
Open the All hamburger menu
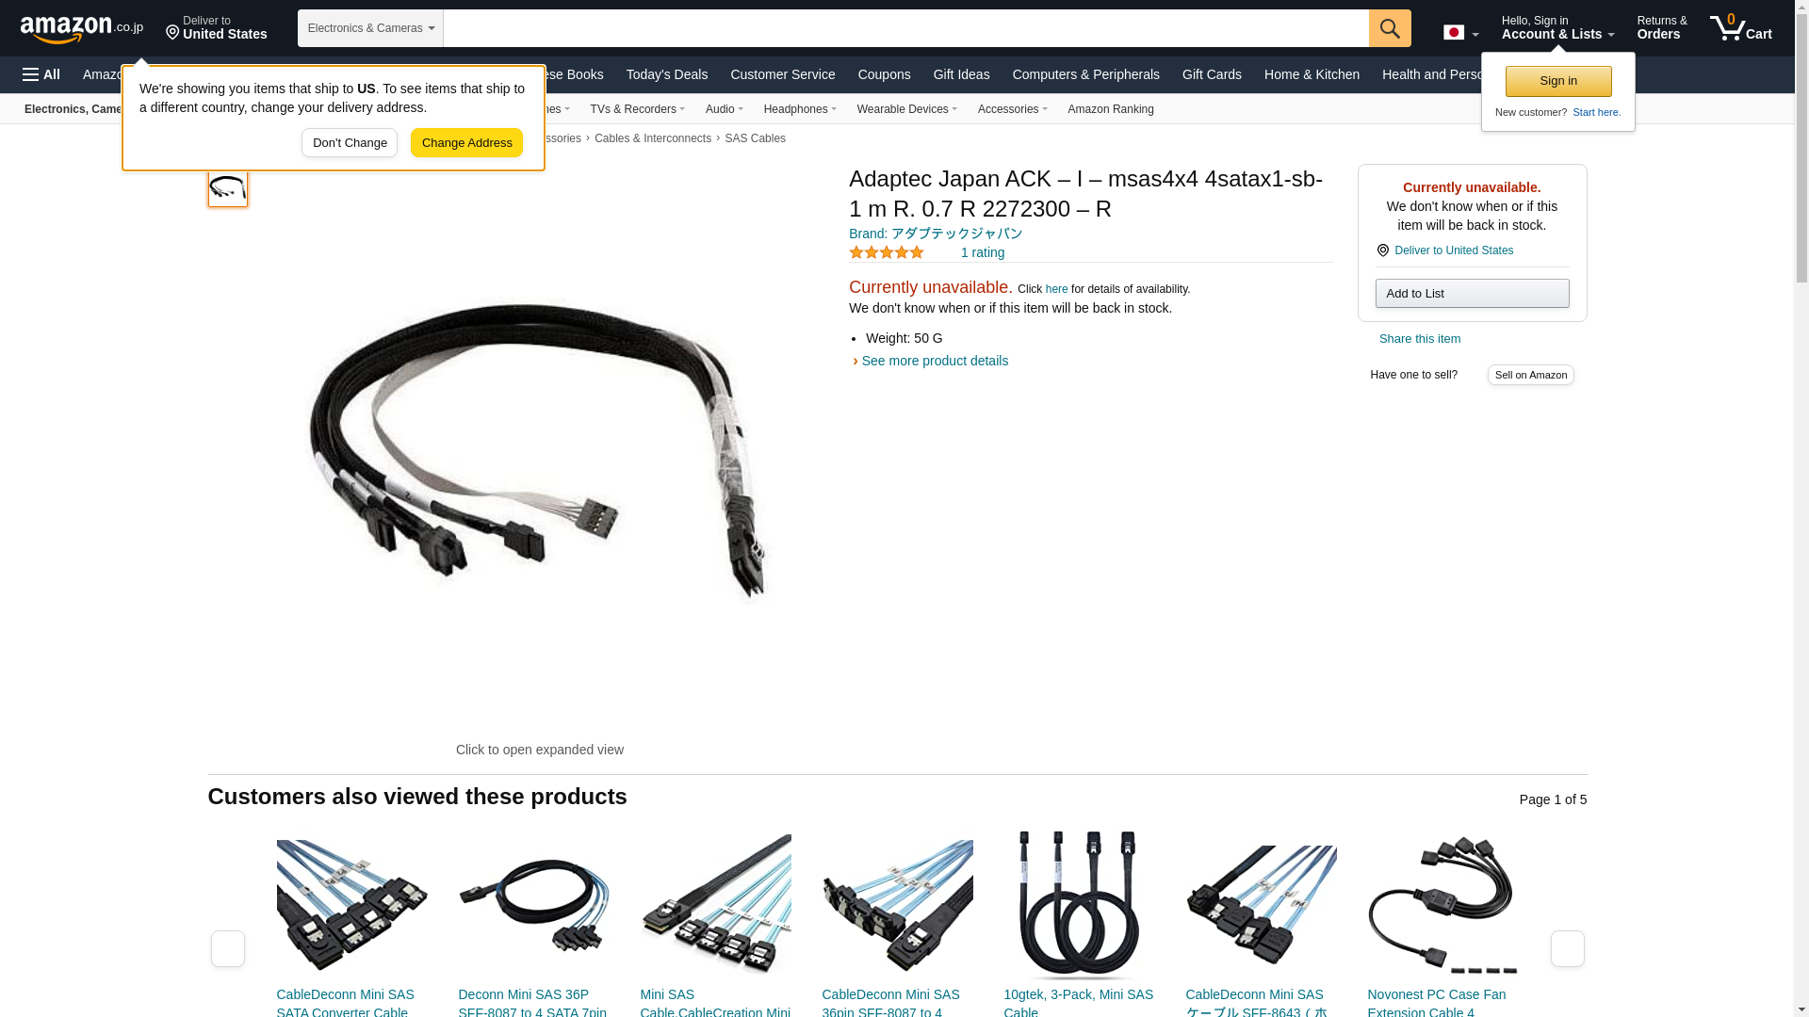tap(41, 74)
